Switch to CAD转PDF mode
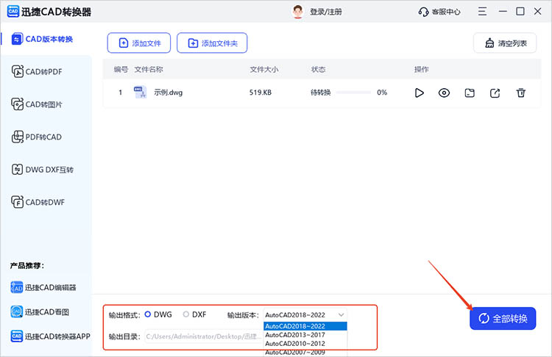 (37, 72)
